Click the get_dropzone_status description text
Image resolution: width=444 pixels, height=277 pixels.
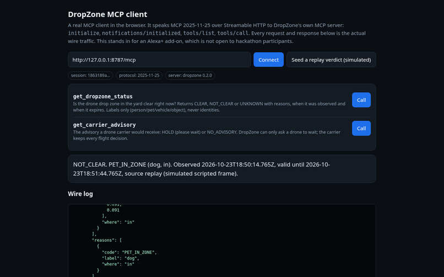pos(209,107)
